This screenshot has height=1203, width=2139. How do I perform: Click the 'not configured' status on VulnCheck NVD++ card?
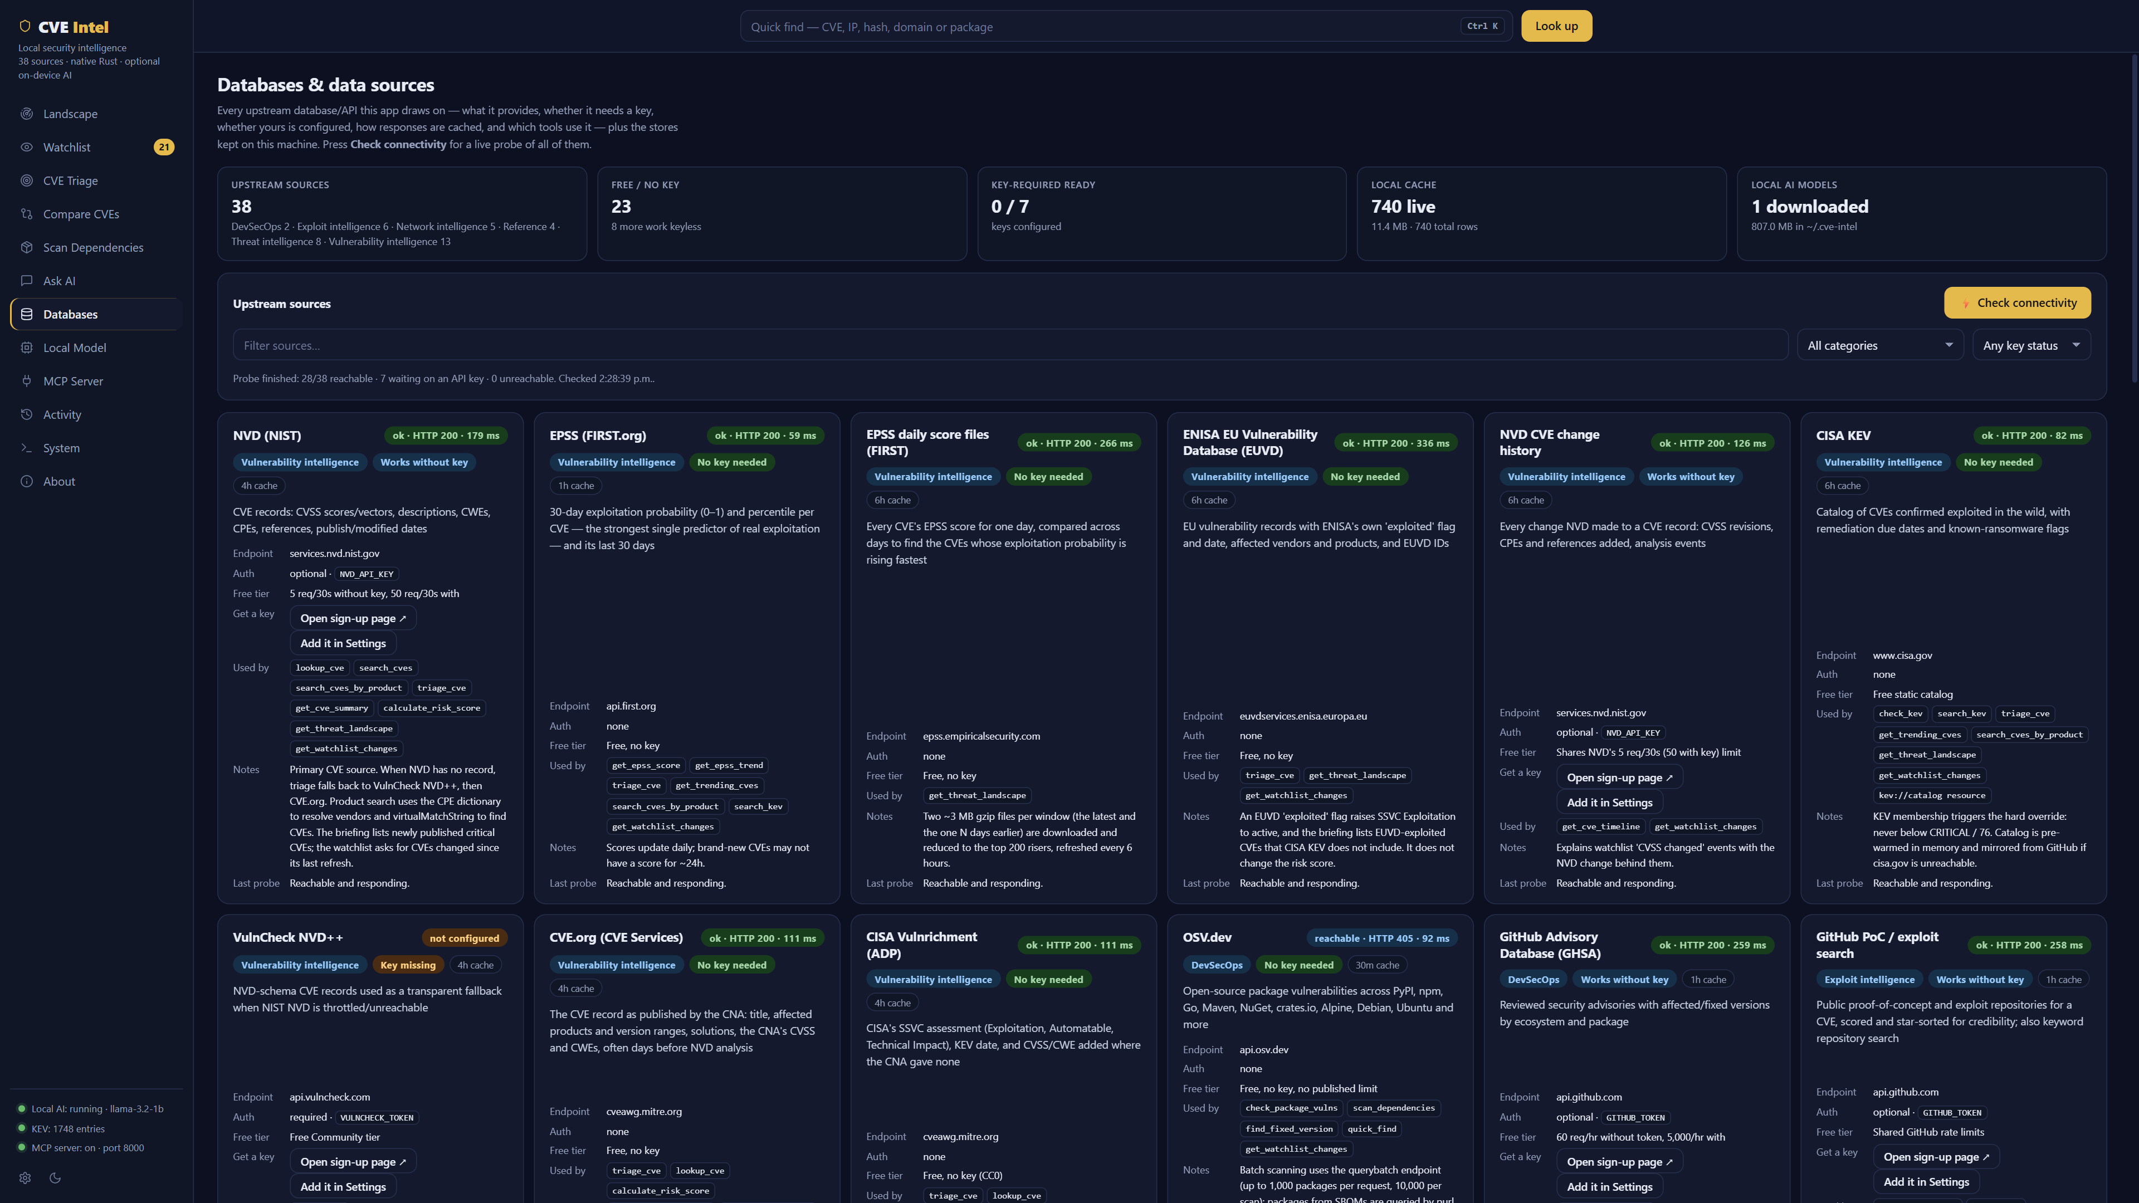464,938
